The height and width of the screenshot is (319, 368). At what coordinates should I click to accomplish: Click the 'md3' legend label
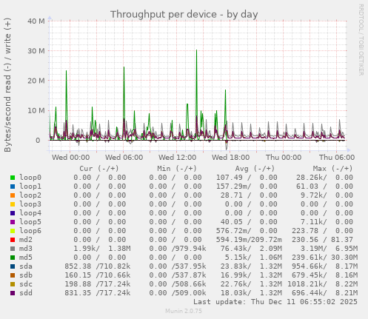26,249
